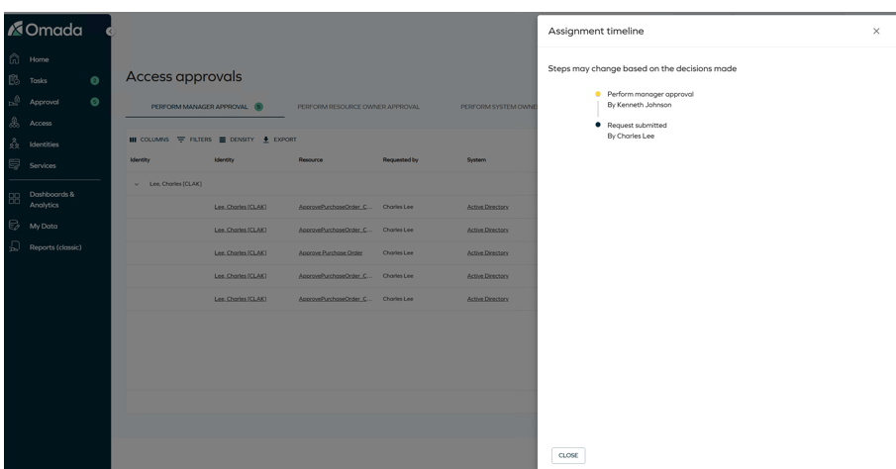Open Dashboards & Analytics menu item

coord(54,199)
